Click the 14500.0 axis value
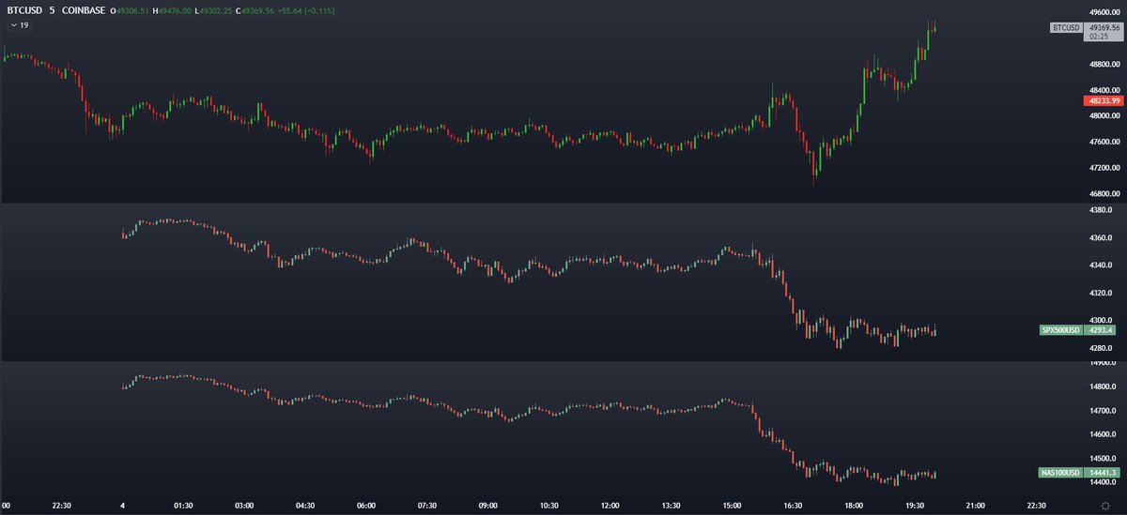Image resolution: width=1127 pixels, height=515 pixels. [x=1103, y=459]
